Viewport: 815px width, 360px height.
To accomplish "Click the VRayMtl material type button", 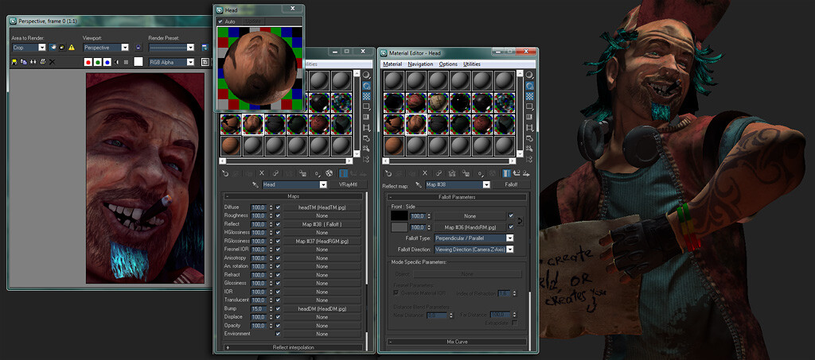I will (x=349, y=184).
